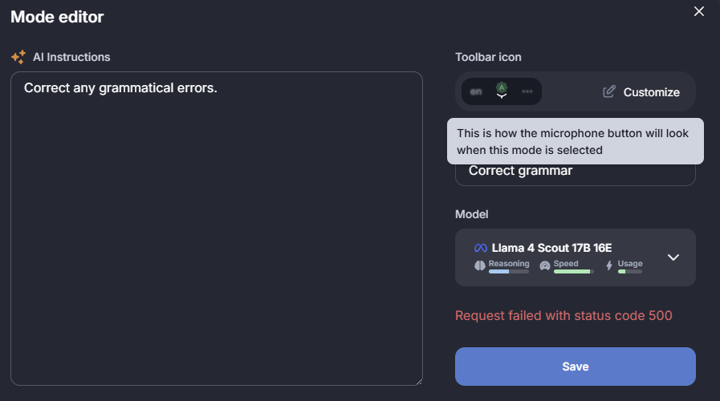Click the AI Instructions sparkle icon
Image resolution: width=720 pixels, height=401 pixels.
tap(18, 57)
